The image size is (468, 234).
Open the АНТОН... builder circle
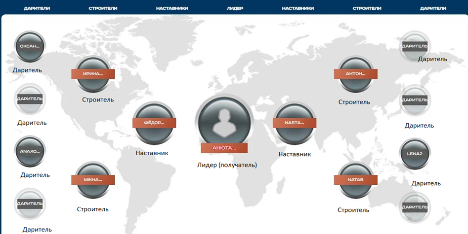click(x=356, y=74)
